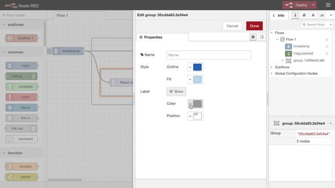Collapse the Flow 1 tree item
This screenshot has width=335, height=188.
[x=277, y=40]
